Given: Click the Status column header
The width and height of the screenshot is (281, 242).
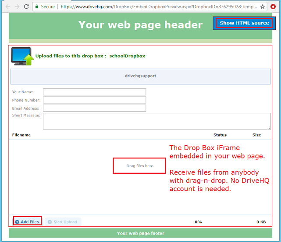Looking at the screenshot, I should coord(220,135).
